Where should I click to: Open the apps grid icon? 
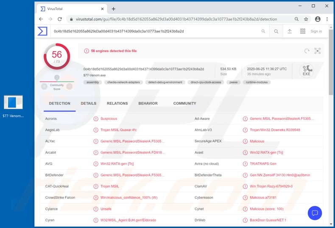point(303,31)
